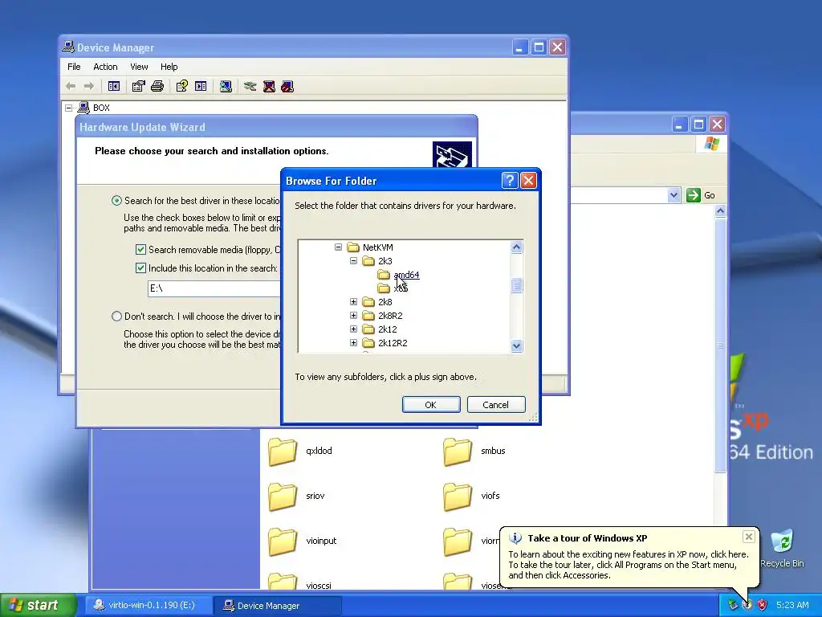This screenshot has width=822, height=617.
Task: Click the Back arrow in Device Manager toolbar
Action: point(71,86)
